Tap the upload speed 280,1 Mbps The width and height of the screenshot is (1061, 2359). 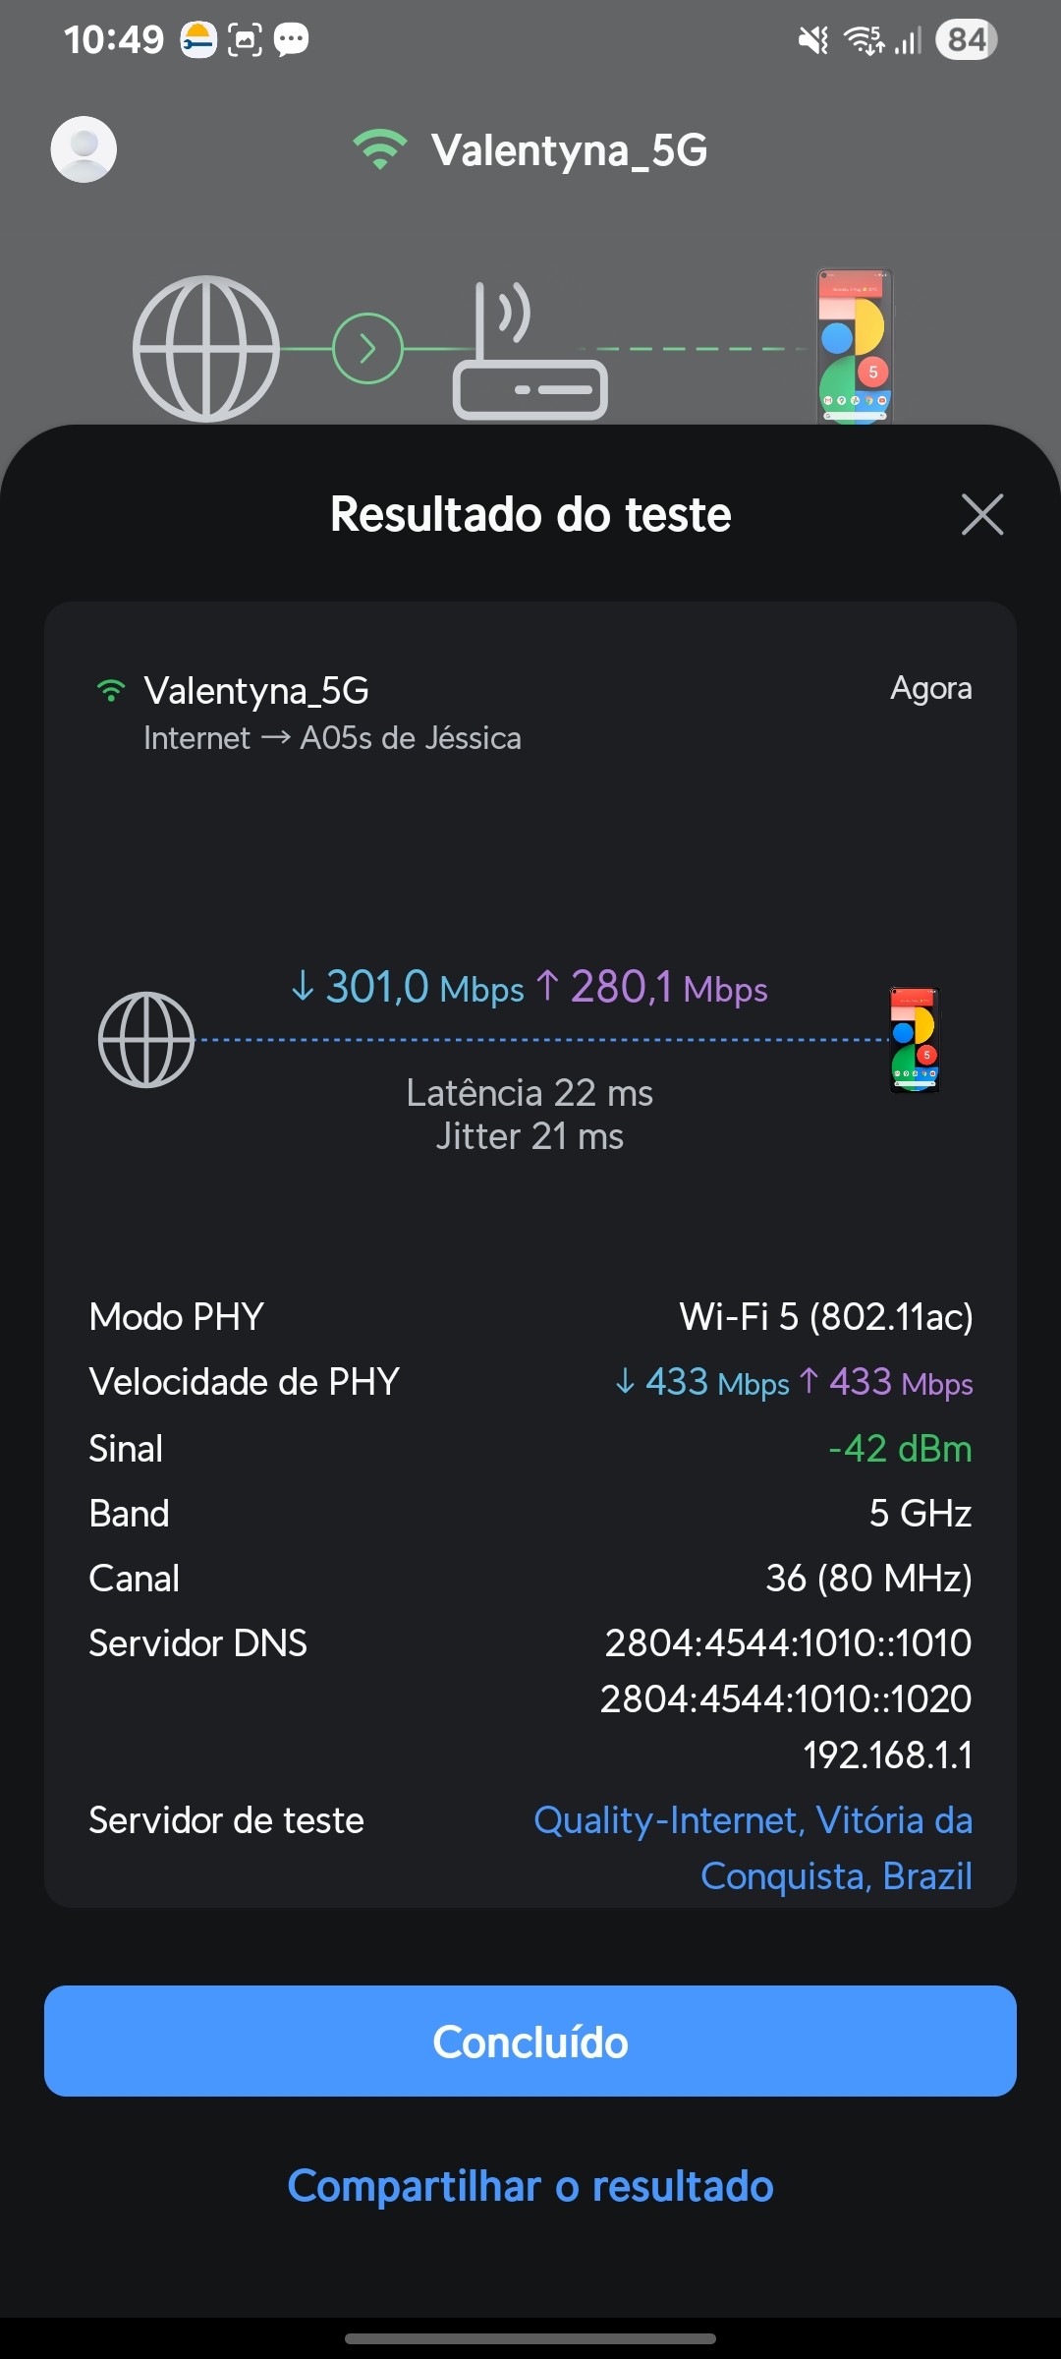click(652, 987)
